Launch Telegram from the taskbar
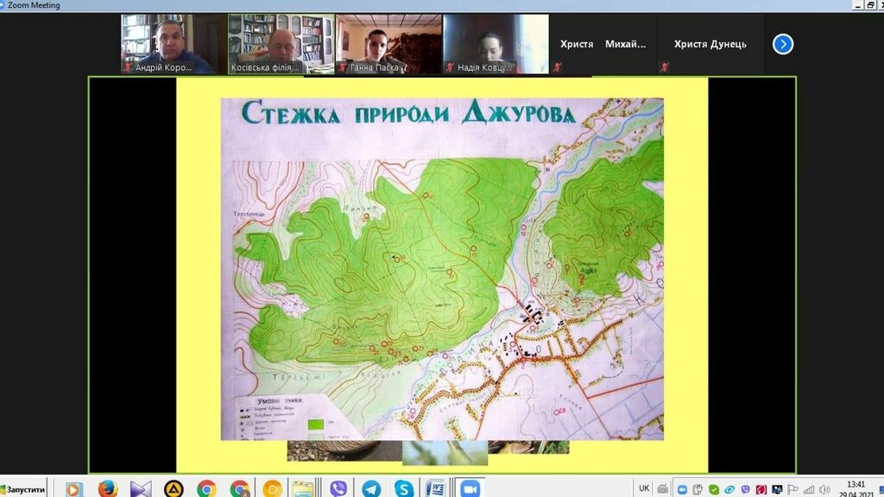884x497 pixels. pyautogui.click(x=371, y=489)
